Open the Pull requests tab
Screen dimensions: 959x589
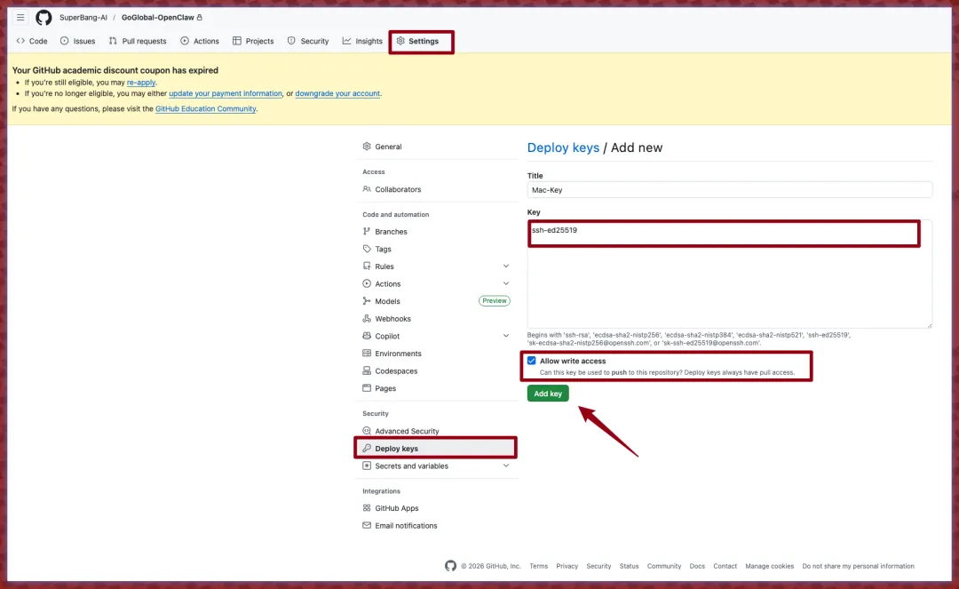[x=138, y=41]
